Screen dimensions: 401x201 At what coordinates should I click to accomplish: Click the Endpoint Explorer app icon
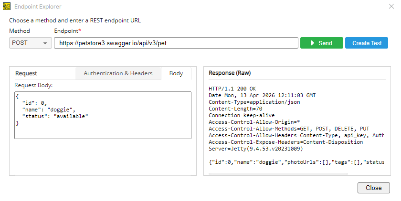click(7, 6)
